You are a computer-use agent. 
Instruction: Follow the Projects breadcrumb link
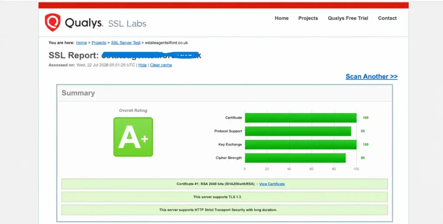99,43
